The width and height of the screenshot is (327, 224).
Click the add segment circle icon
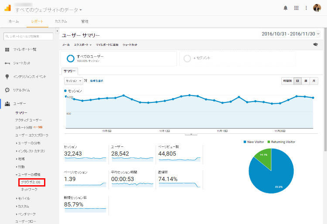[x=187, y=58]
